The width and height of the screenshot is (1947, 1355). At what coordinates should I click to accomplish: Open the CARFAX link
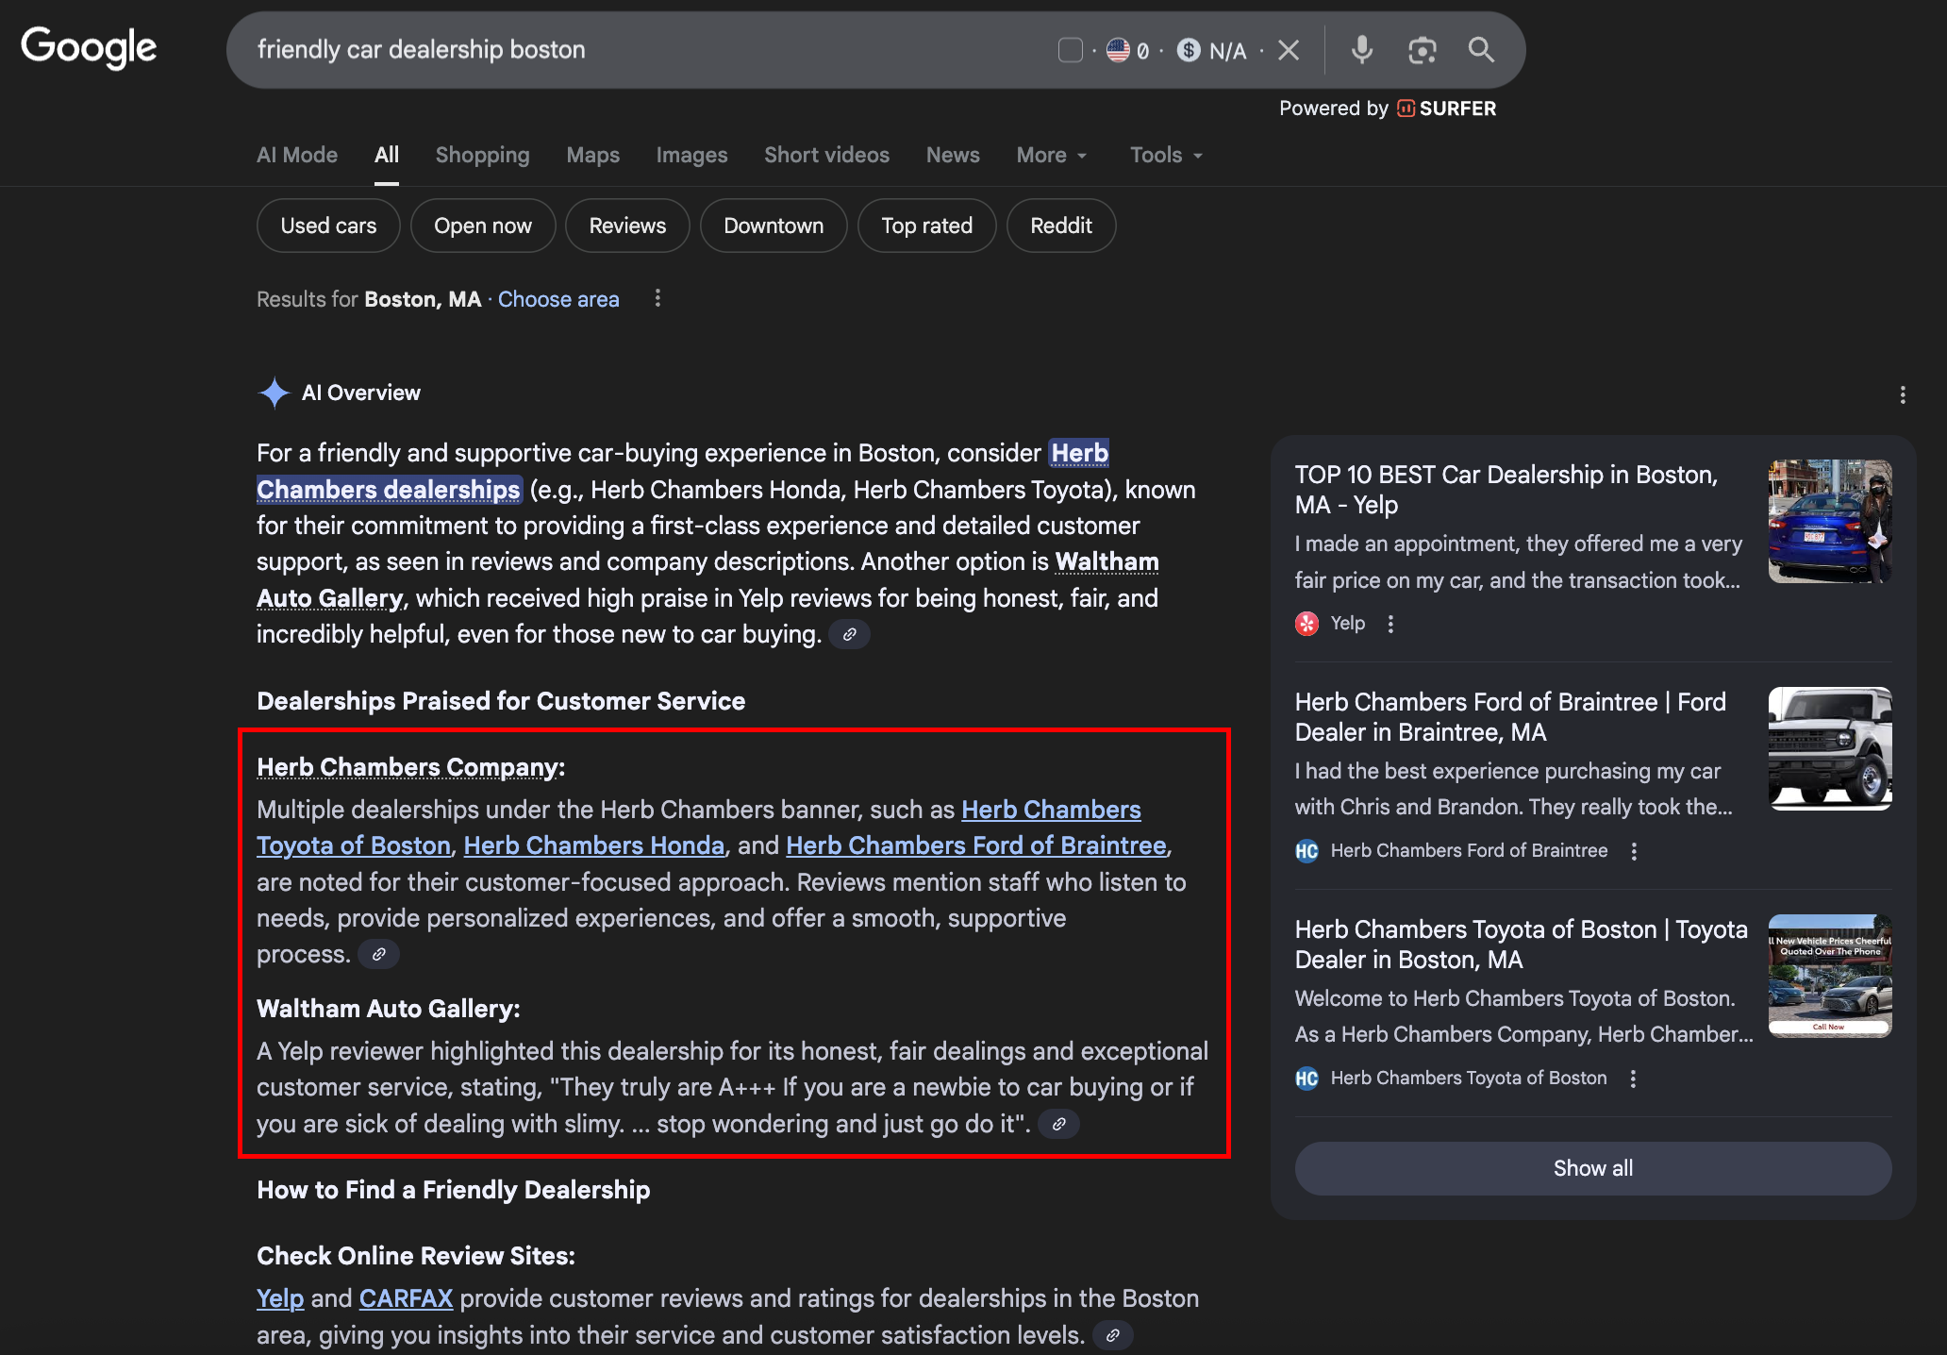(x=406, y=1298)
